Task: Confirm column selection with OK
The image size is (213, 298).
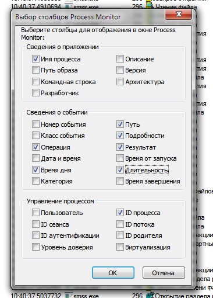Action: [x=113, y=272]
